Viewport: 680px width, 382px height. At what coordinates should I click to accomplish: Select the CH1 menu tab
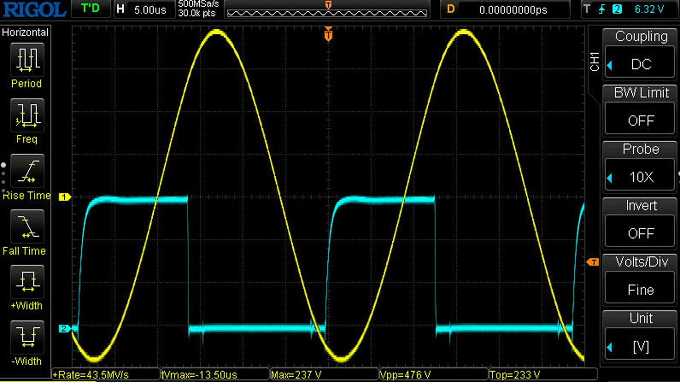(594, 62)
